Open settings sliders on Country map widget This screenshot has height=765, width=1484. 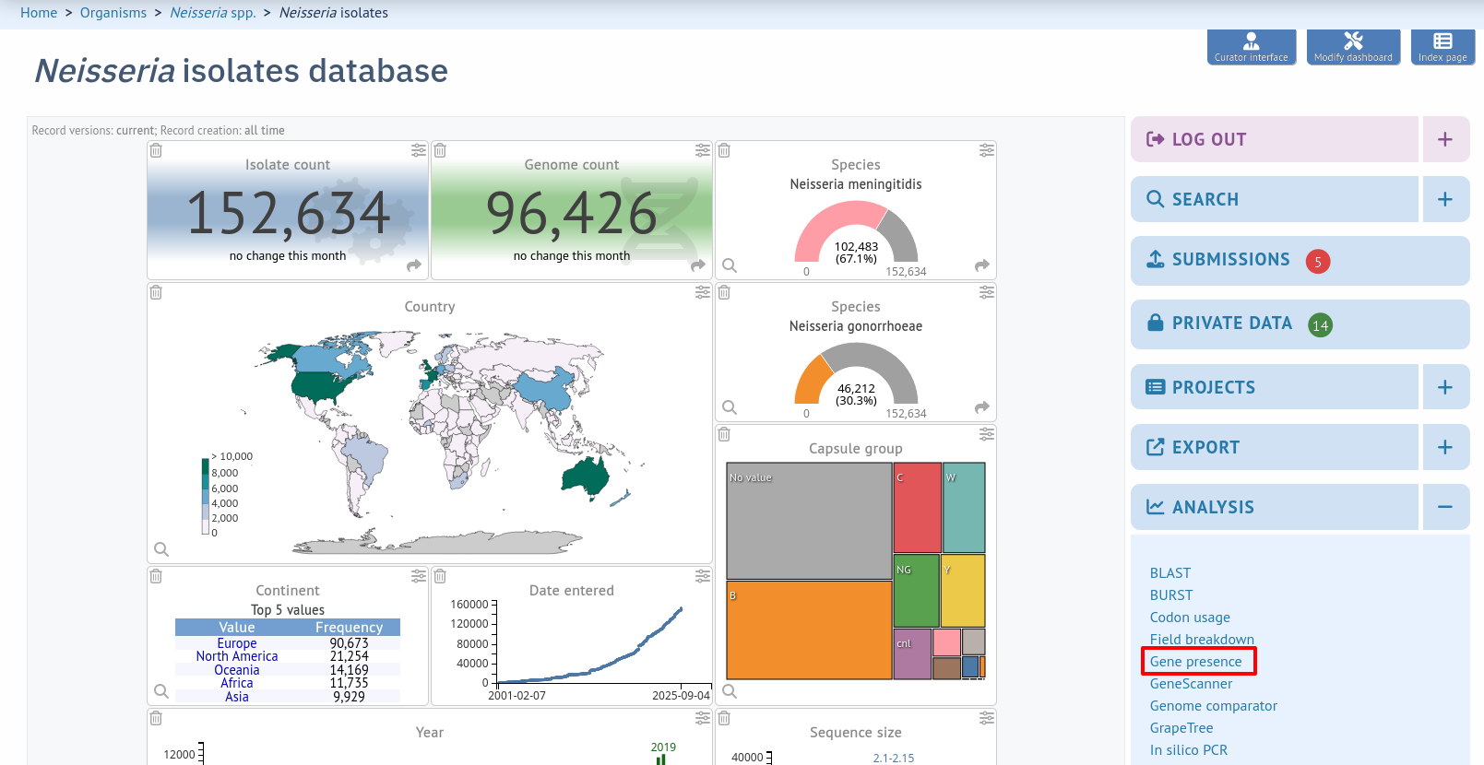point(703,292)
